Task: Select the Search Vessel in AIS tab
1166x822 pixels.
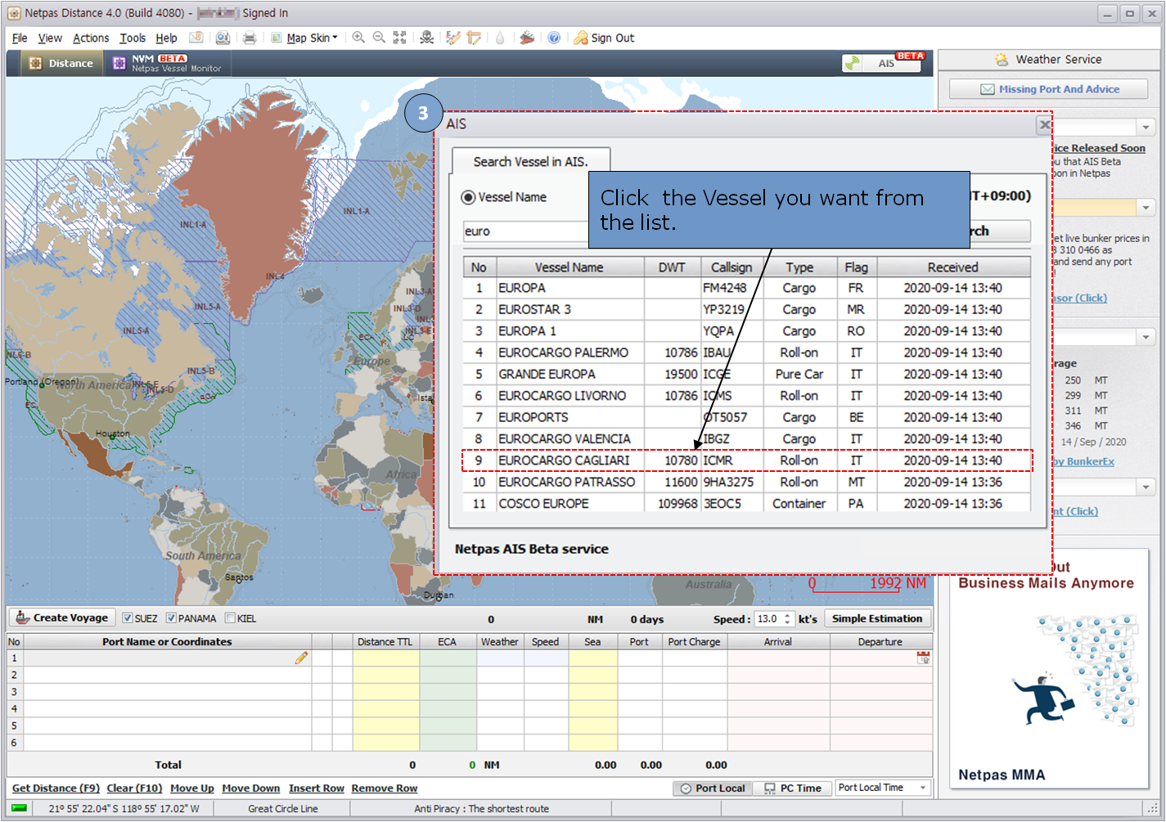Action: point(531,162)
